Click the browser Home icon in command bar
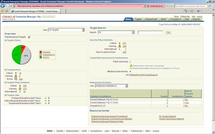The width and height of the screenshot is (215, 134). click(x=186, y=11)
